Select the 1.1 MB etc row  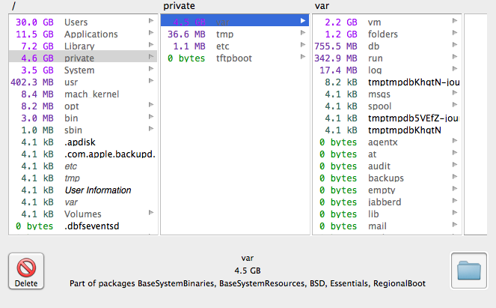tap(235, 46)
